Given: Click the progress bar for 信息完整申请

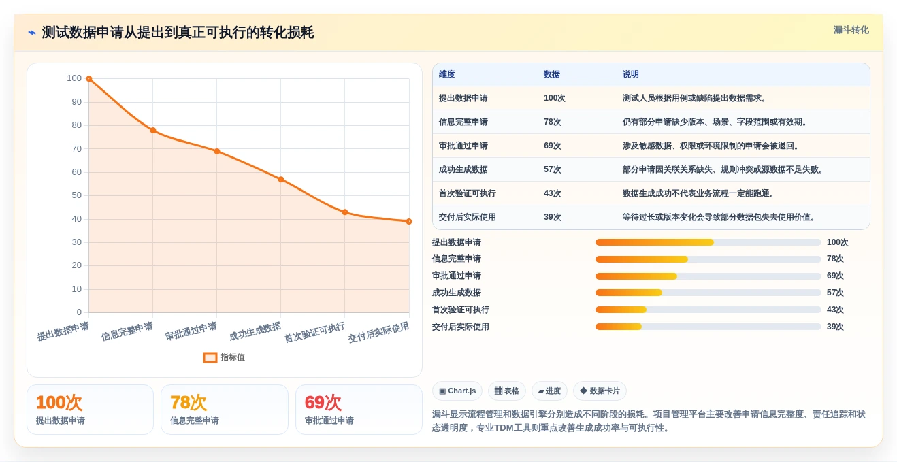Looking at the screenshot, I should (x=708, y=259).
